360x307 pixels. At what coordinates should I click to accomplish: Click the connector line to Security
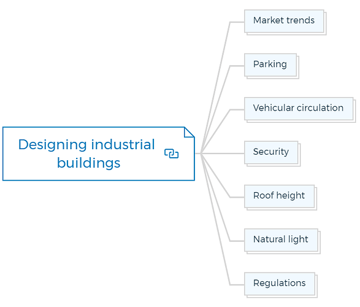point(222,153)
